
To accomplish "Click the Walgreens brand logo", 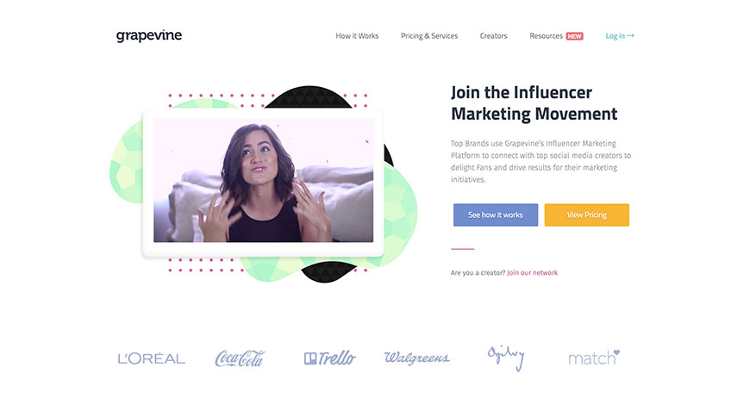I will tap(417, 358).
